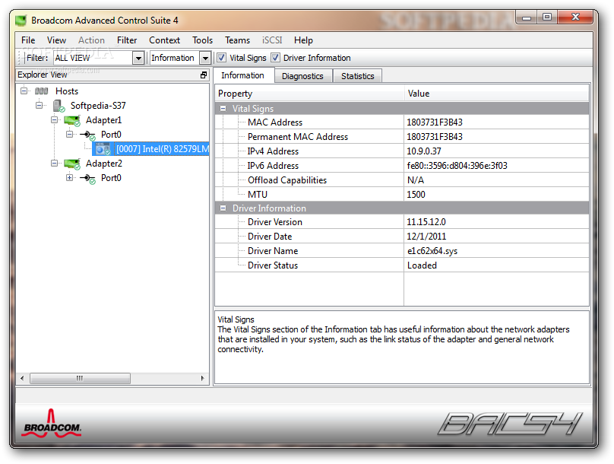Click the IPv6 Address value fe80::3596:d804:396e:3f03
This screenshot has height=464, width=614.
457,166
